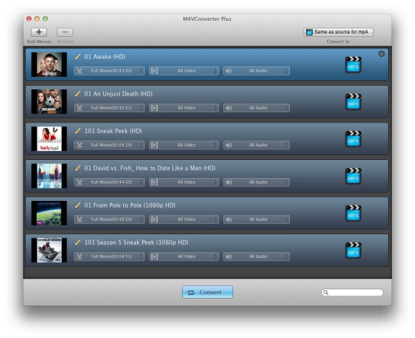Click the Add Movies plus button
This screenshot has width=415, height=338.
click(x=39, y=32)
